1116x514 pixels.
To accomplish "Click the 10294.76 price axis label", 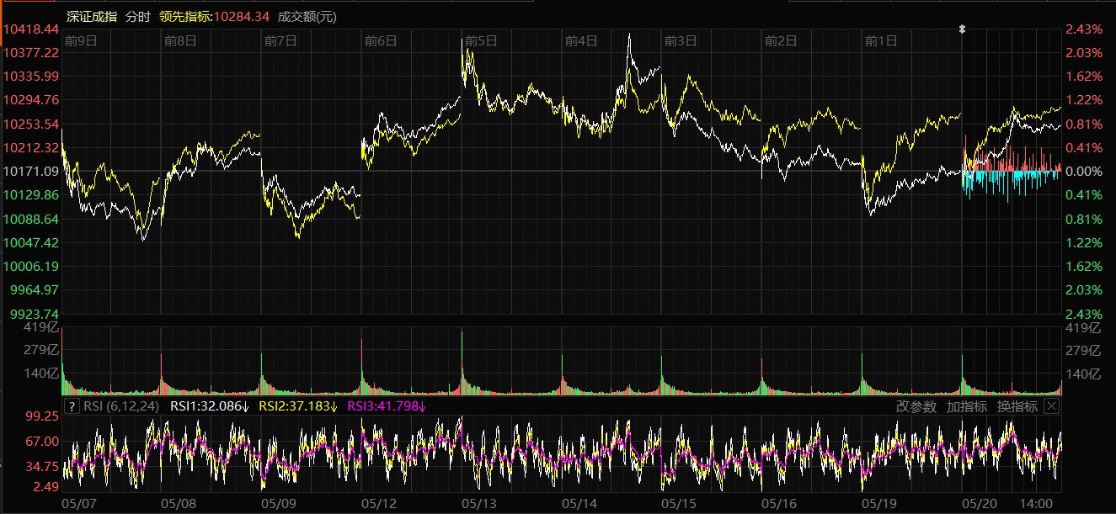I will pyautogui.click(x=30, y=100).
